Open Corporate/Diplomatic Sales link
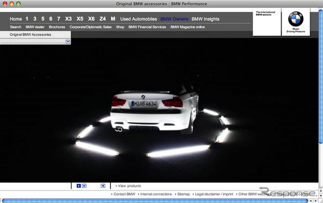The height and width of the screenshot is (203, 323). point(90,27)
